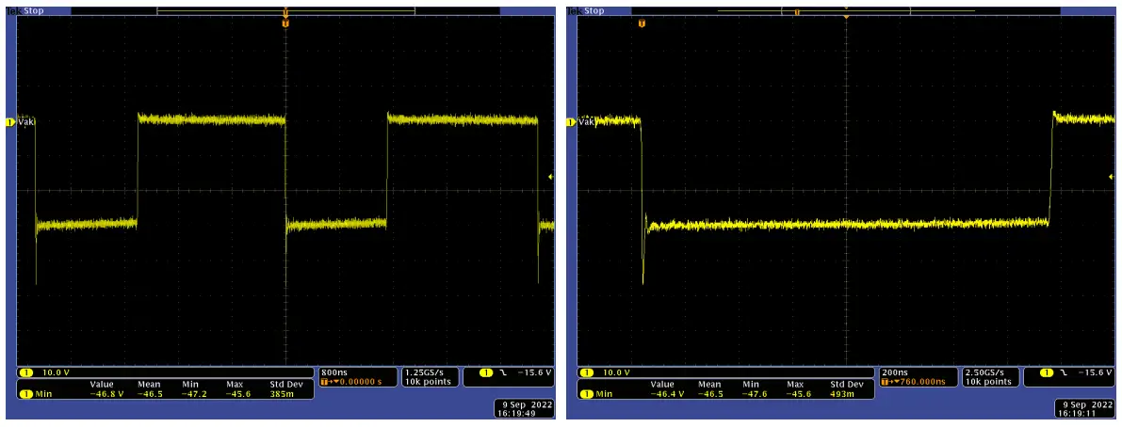Image resolution: width=1122 pixels, height=427 pixels.
Task: Click the orange trigger marker on the right scope
Action: tap(642, 22)
